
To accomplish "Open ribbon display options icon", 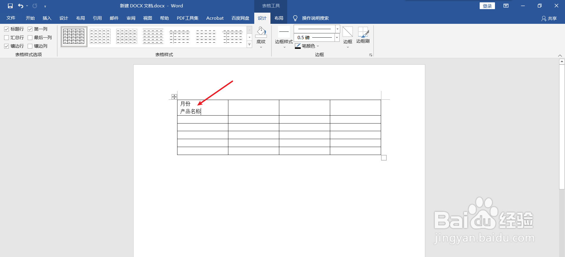I will click(506, 6).
